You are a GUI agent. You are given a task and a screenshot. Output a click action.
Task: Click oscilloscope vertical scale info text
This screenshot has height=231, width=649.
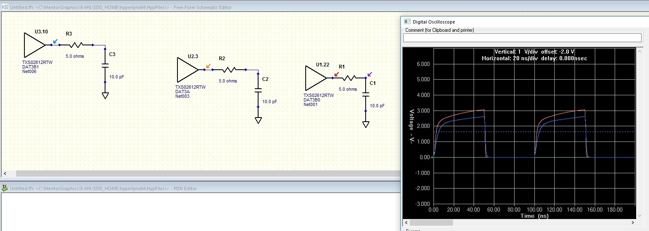tap(534, 52)
